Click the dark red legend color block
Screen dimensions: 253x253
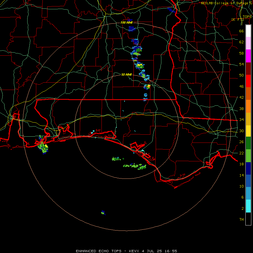[x=248, y=68]
